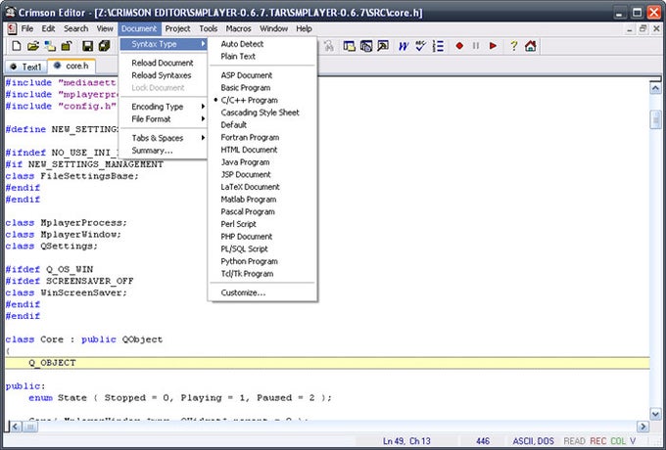Image resolution: width=666 pixels, height=450 pixels.
Task: Click the horizontal scrollbar thumb
Action: coord(29,427)
